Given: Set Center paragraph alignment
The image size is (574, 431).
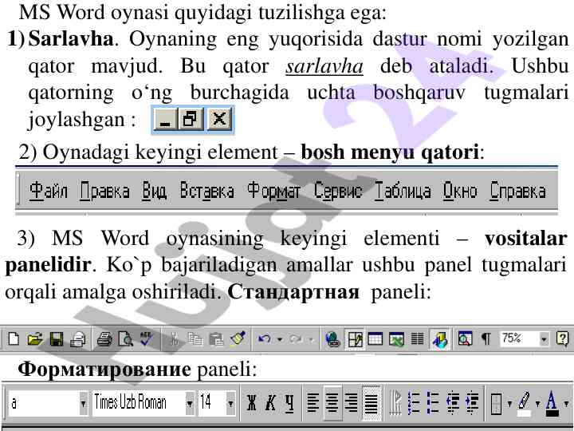Looking at the screenshot, I should pos(332,403).
